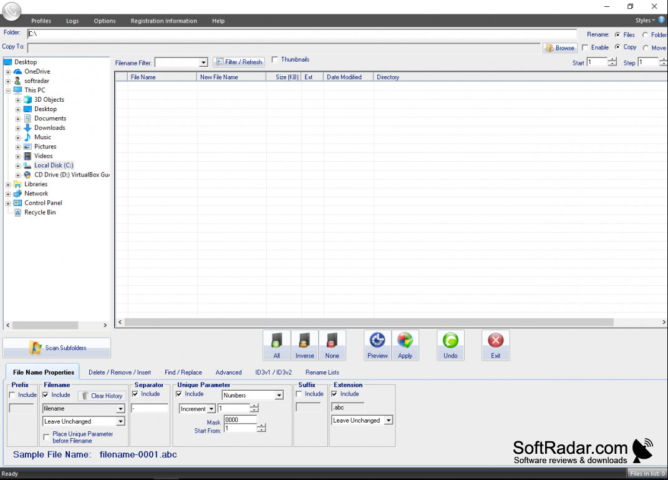Image resolution: width=668 pixels, height=480 pixels.
Task: Open the Filename Filter dropdown
Action: 203,62
